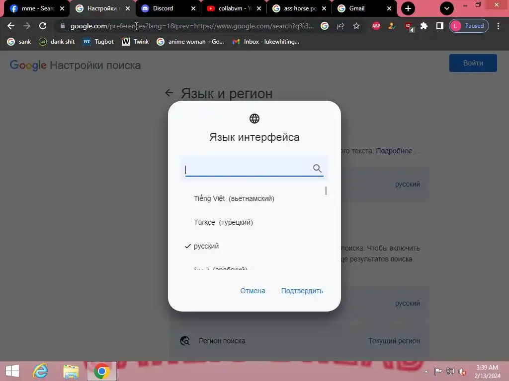Open the Windows Start button
The width and height of the screenshot is (509, 381).
(12, 371)
